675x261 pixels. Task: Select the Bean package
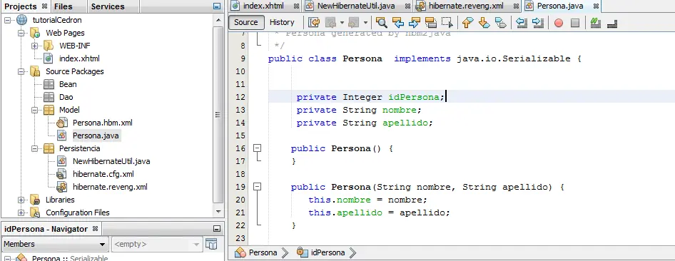tap(68, 84)
